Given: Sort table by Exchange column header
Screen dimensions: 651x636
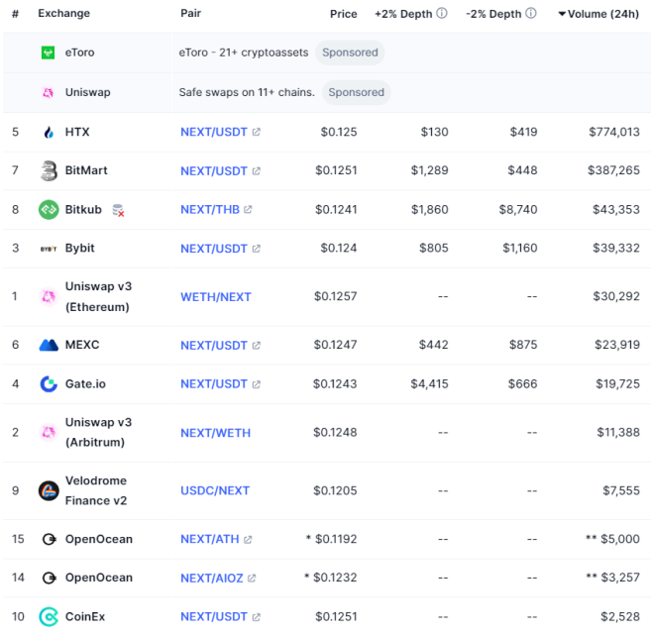Looking at the screenshot, I should (x=64, y=13).
